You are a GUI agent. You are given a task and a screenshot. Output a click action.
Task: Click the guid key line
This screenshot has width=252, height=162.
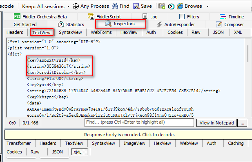tap(45, 84)
